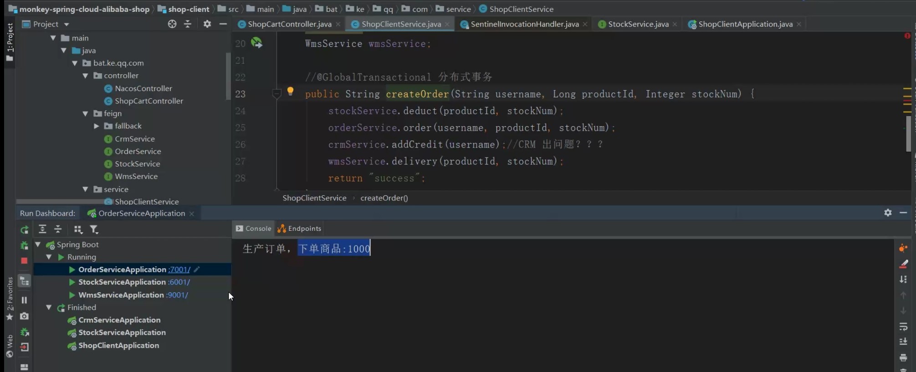This screenshot has height=372, width=916.
Task: Click the Pause icon in Run Dashboard sidebar
Action: click(24, 300)
